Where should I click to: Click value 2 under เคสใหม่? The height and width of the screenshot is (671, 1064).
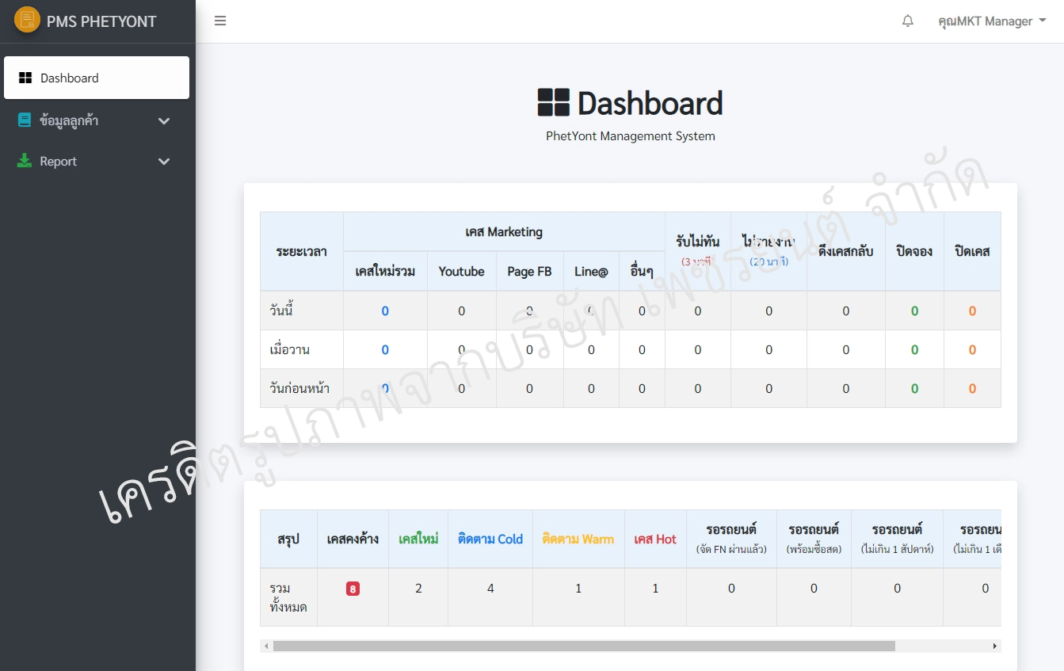(418, 589)
